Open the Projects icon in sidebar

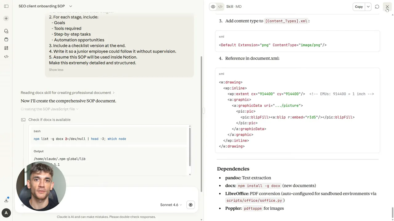[x=6, y=39]
